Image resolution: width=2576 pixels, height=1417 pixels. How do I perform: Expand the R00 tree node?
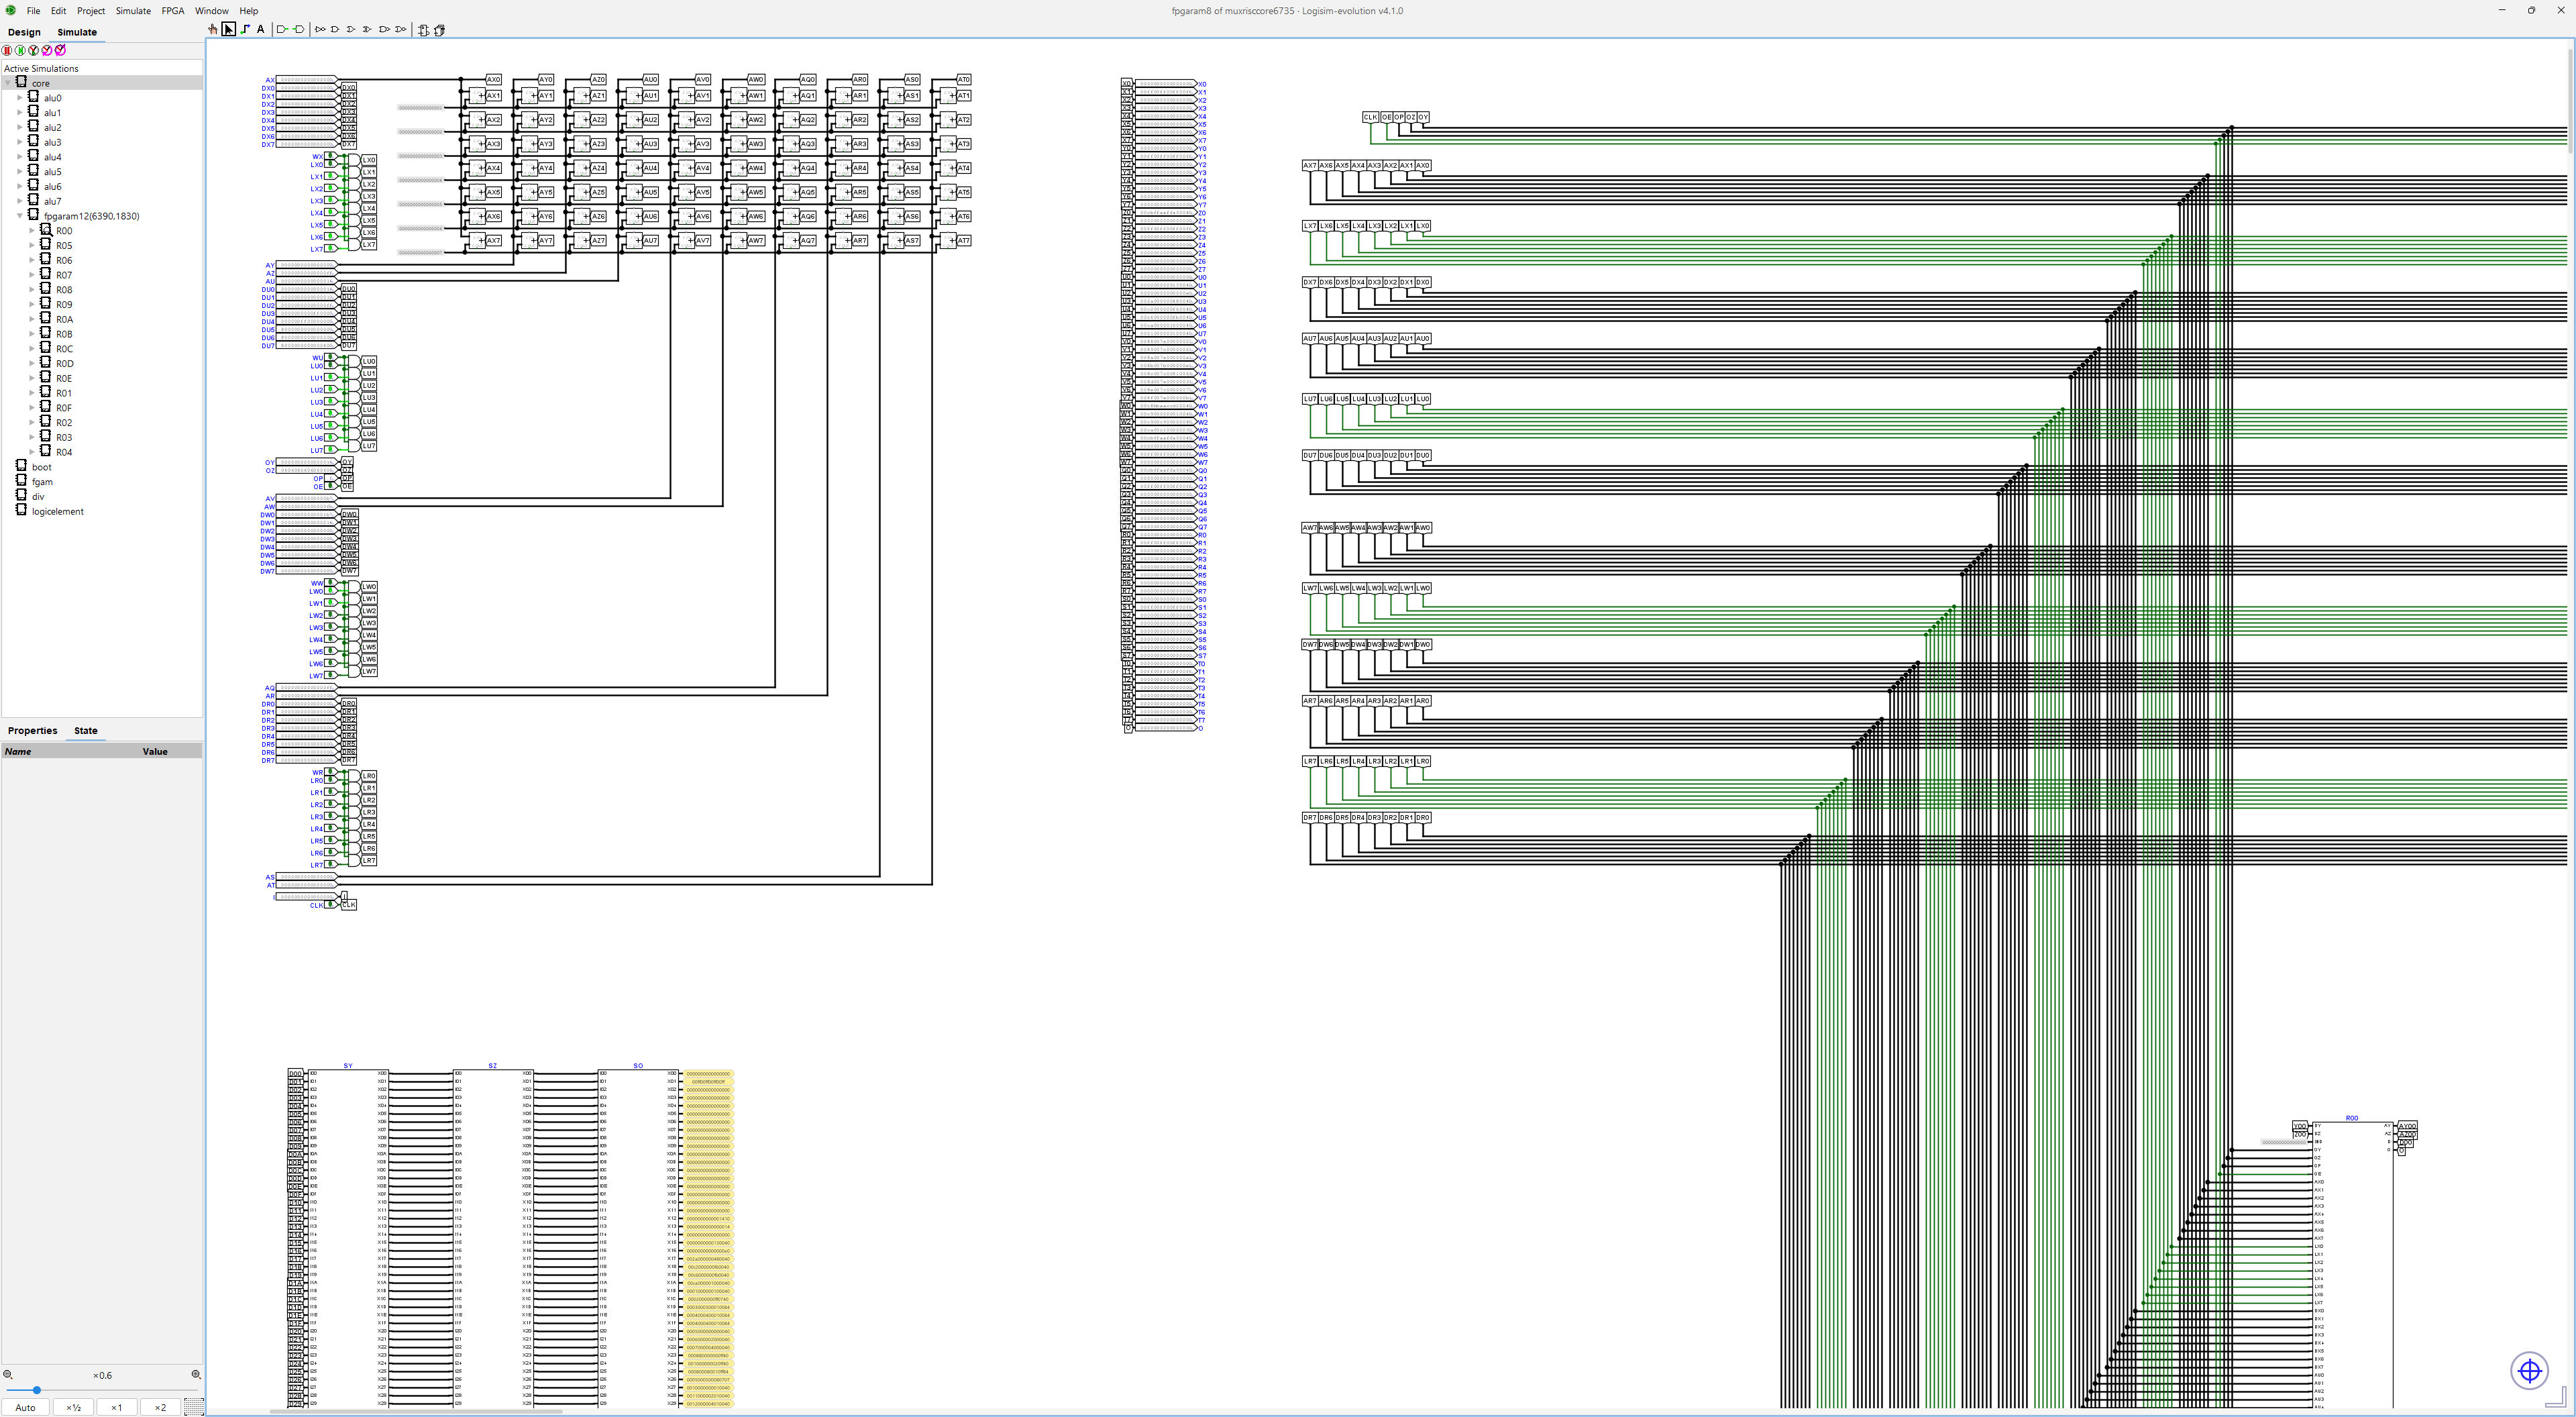32,231
